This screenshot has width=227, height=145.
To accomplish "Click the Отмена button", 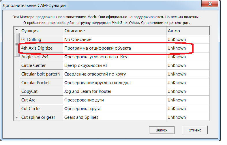I will [x=195, y=130].
